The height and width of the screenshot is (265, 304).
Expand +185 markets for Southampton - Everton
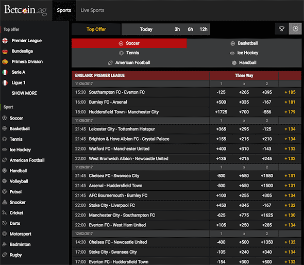click(x=290, y=92)
